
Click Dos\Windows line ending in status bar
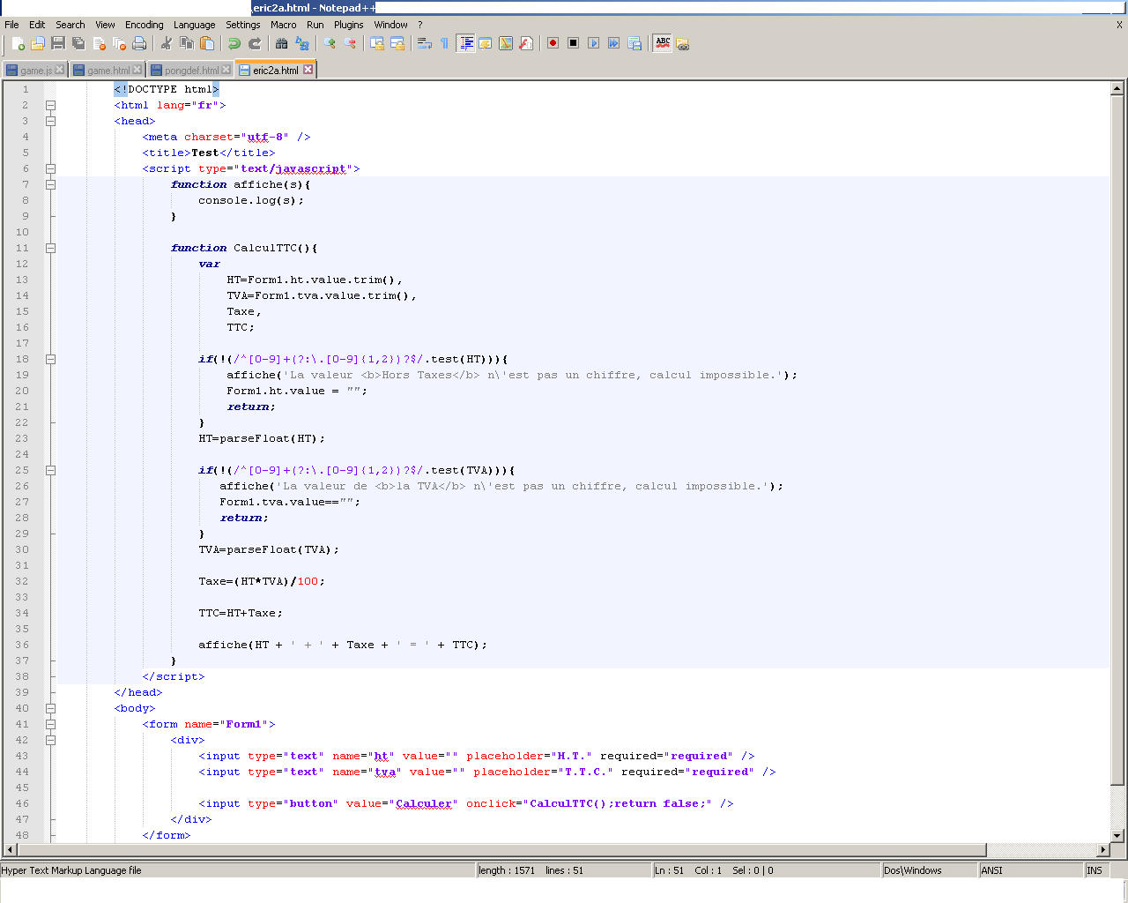930,870
